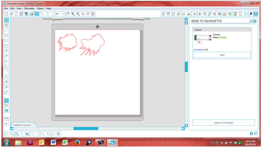Click the horizontal scrollbar right arrow
Image resolution: width=262 pixels, height=147 pixels.
tap(183, 129)
